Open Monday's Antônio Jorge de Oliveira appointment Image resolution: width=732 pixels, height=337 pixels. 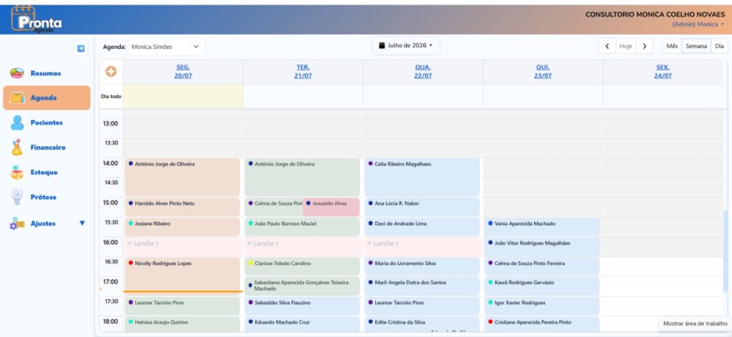[x=182, y=177]
